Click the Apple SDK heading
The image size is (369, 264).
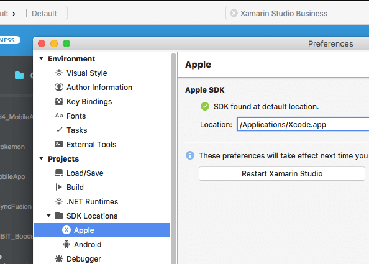[205, 90]
